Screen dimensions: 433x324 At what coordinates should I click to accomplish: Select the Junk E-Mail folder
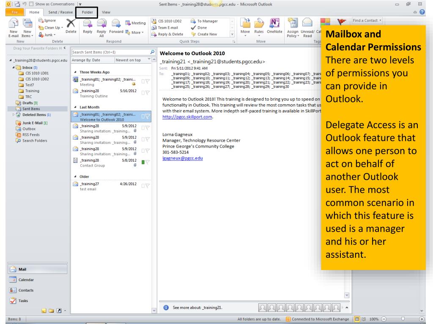32,123
